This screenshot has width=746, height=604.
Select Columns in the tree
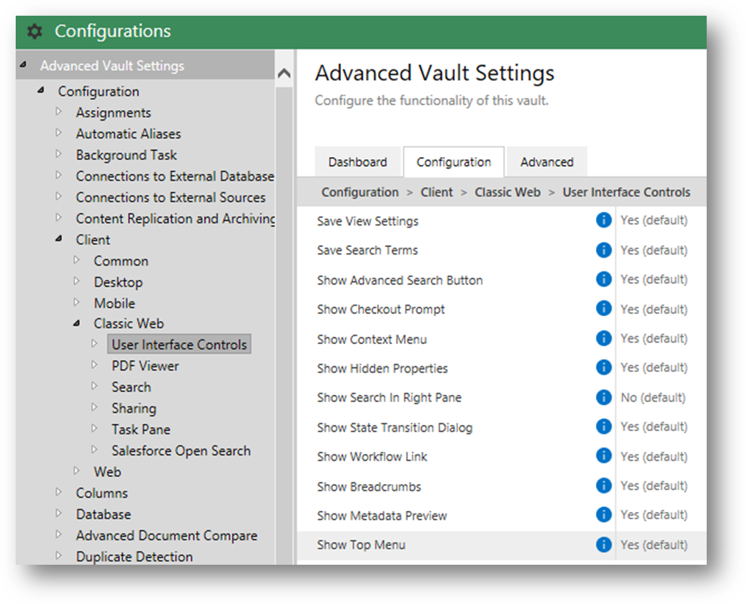pyautogui.click(x=101, y=493)
